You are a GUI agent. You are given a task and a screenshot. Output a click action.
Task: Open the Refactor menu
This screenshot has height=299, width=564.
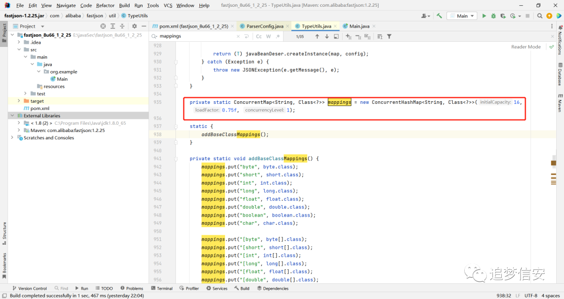click(x=105, y=5)
